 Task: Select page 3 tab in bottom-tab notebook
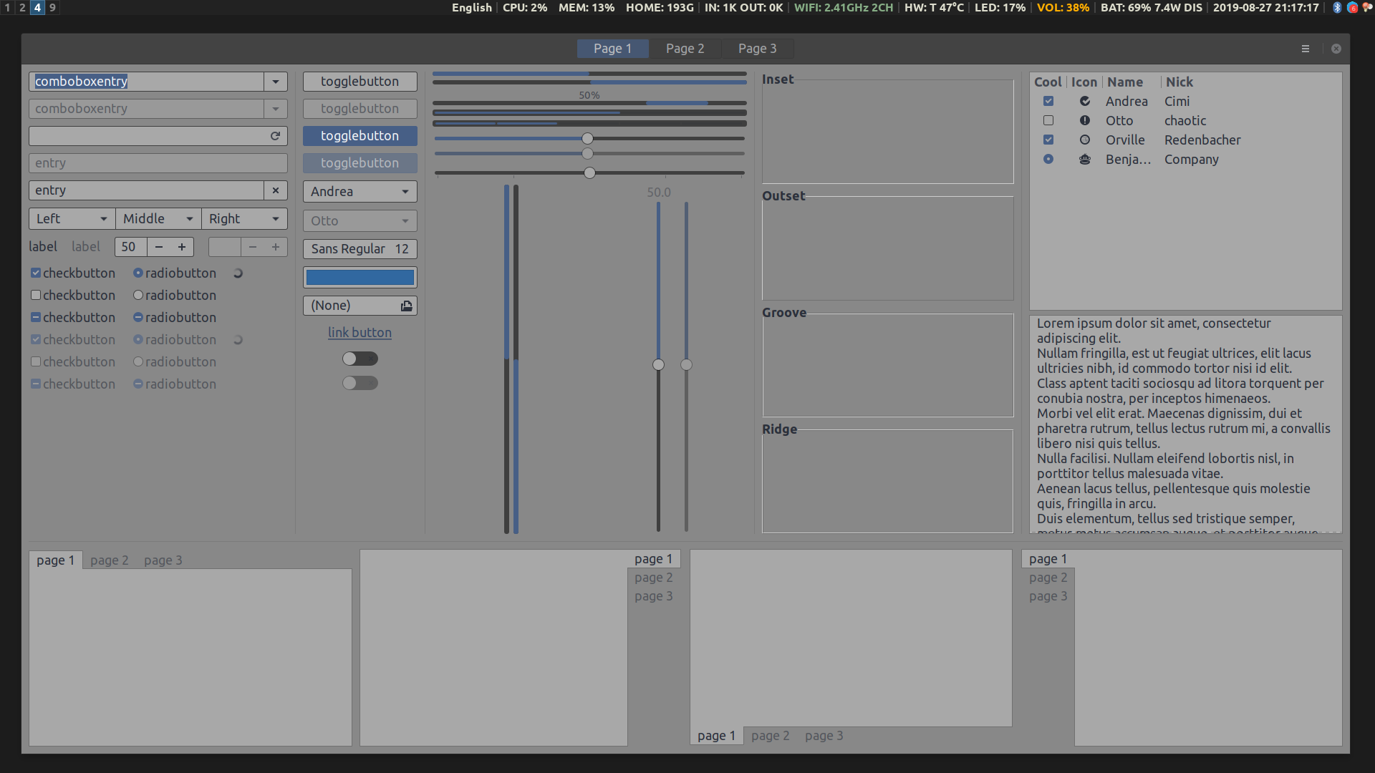[824, 736]
